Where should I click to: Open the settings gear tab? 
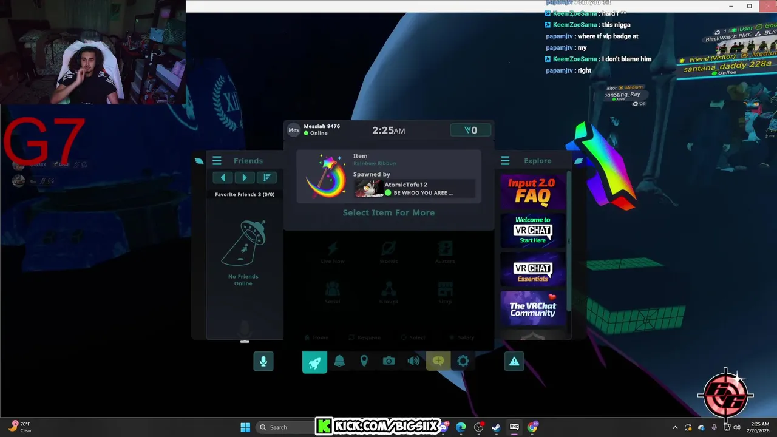point(463,361)
